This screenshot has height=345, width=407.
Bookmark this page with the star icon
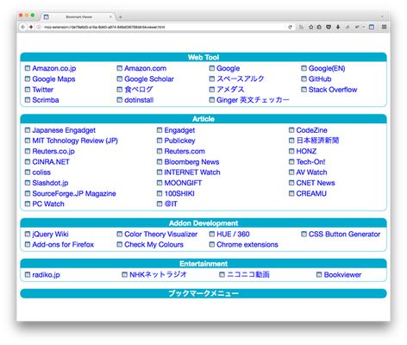click(x=310, y=27)
